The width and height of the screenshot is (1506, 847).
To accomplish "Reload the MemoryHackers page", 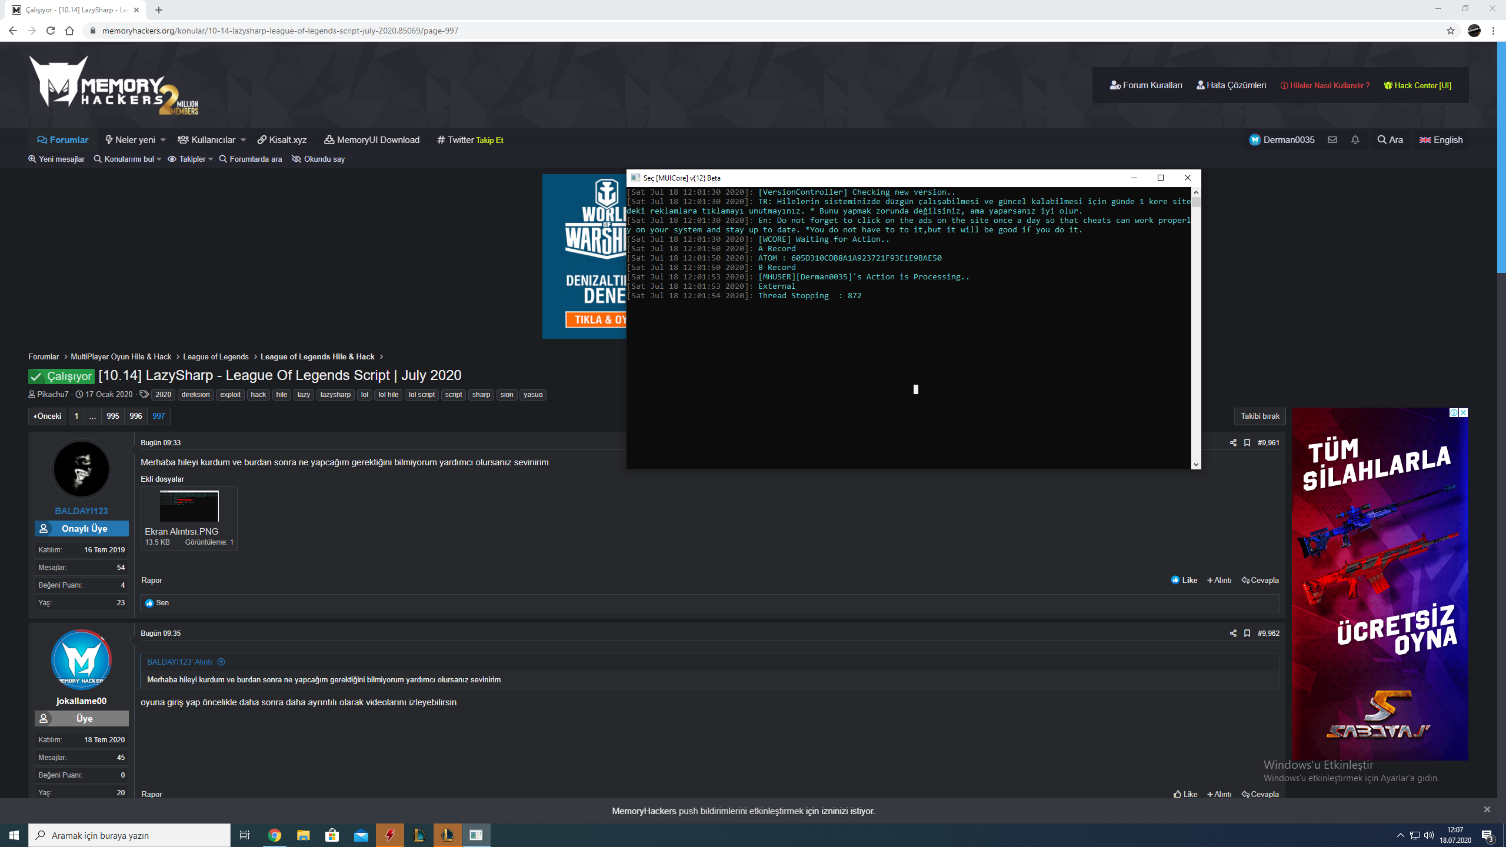I will [x=51, y=31].
